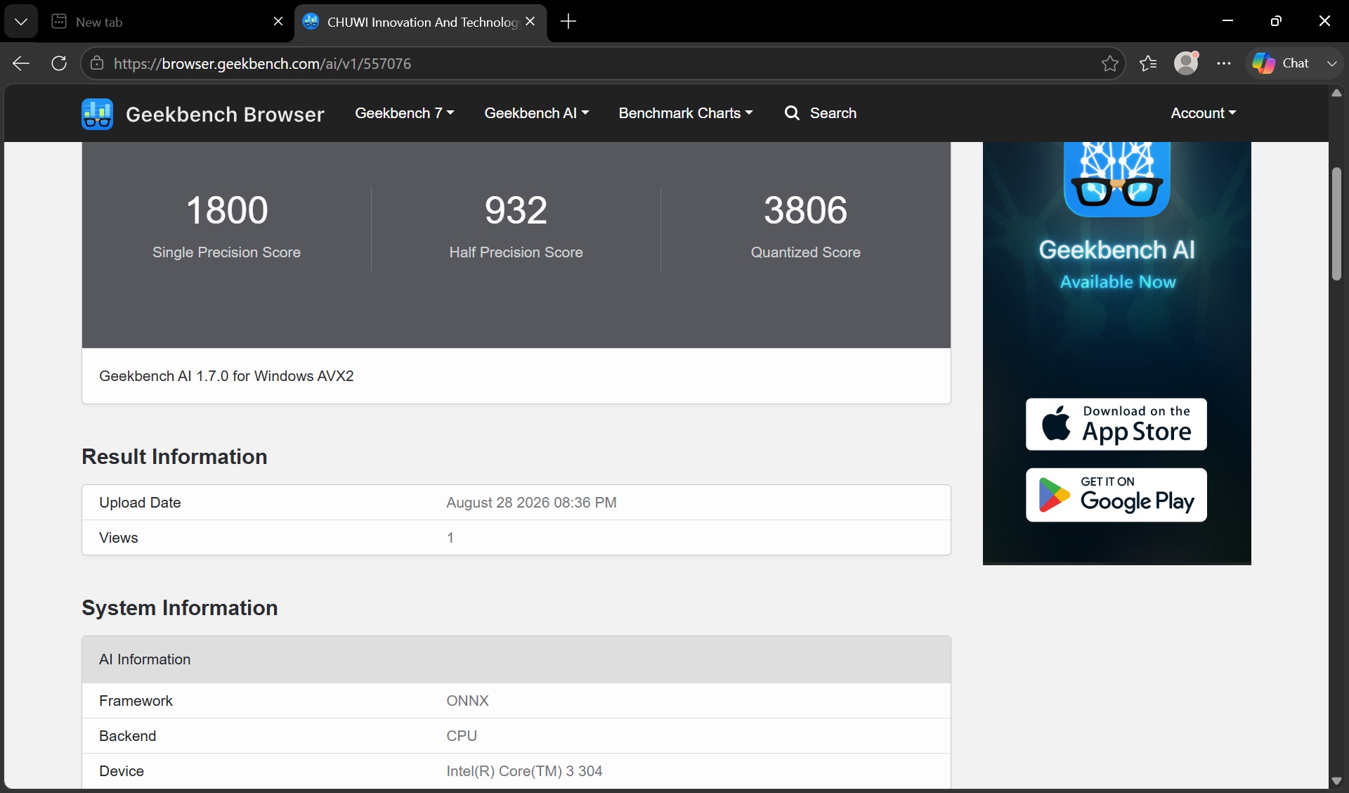Screen dimensions: 1349x793
Task: Click the Backend row label
Action: point(128,736)
